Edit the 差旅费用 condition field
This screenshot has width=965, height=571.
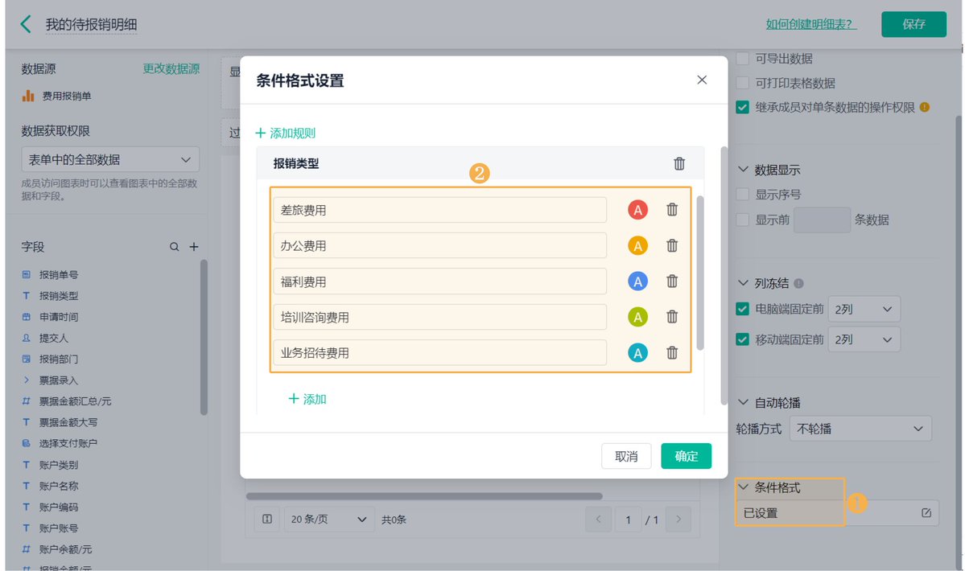439,210
